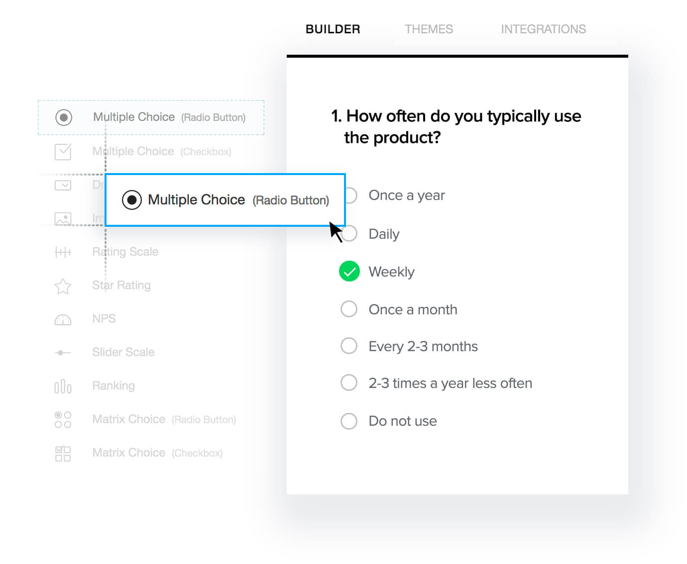Select the image question type icon
The width and height of the screenshot is (687, 564).
(x=63, y=219)
